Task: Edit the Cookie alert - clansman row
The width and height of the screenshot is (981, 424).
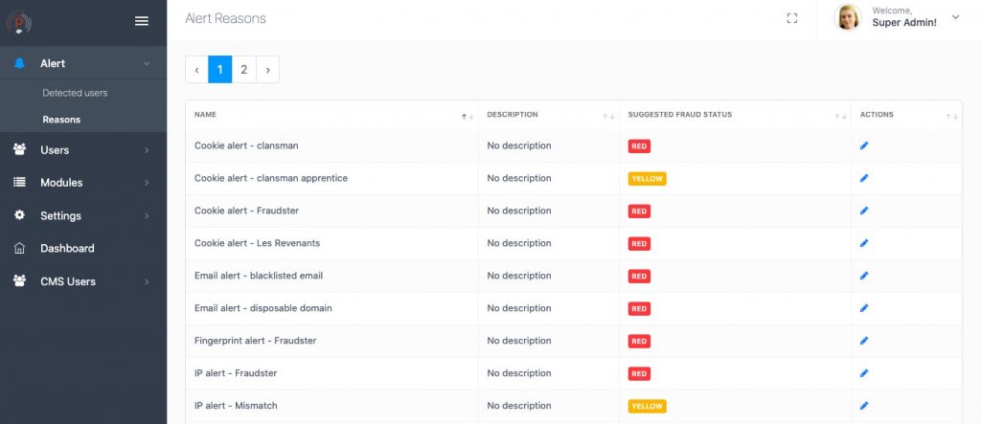Action: (864, 145)
